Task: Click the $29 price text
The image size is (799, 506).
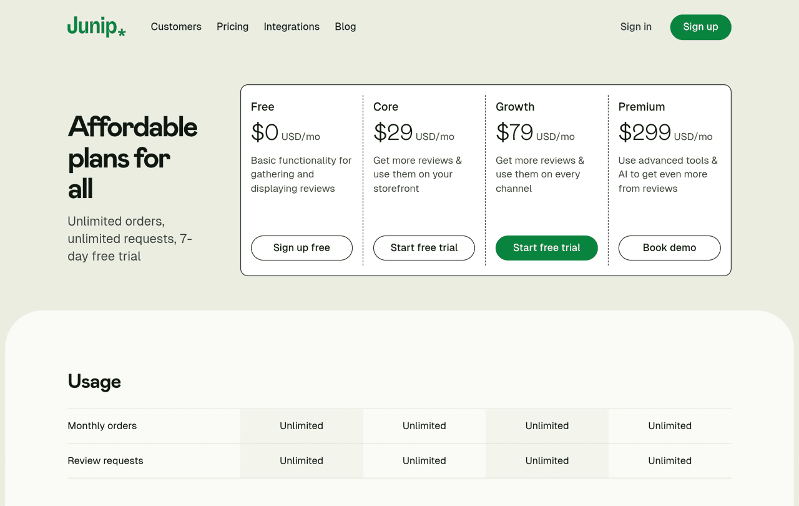Action: click(393, 132)
